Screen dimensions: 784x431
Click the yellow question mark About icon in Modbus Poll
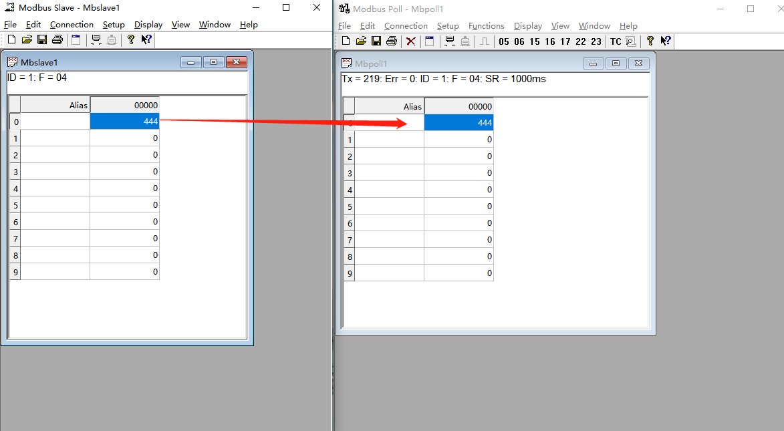pos(650,41)
